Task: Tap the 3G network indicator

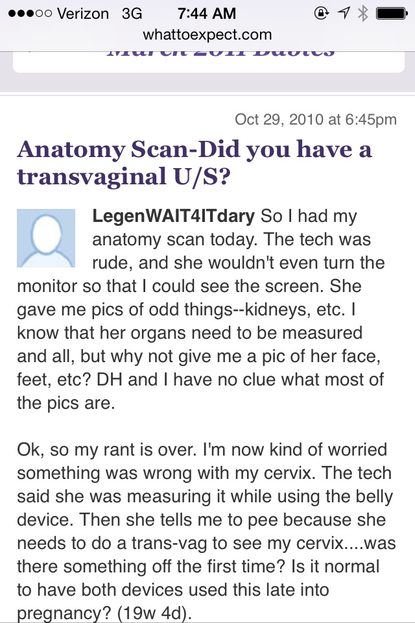Action: pos(132,13)
